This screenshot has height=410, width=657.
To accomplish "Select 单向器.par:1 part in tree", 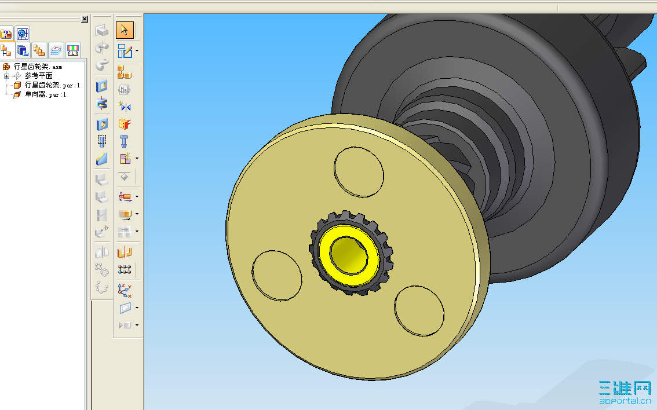I will [x=45, y=94].
